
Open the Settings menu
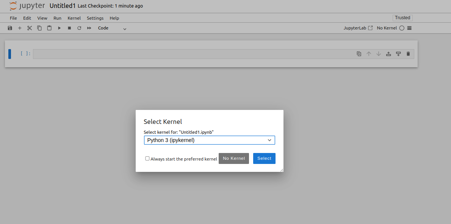[95, 18]
